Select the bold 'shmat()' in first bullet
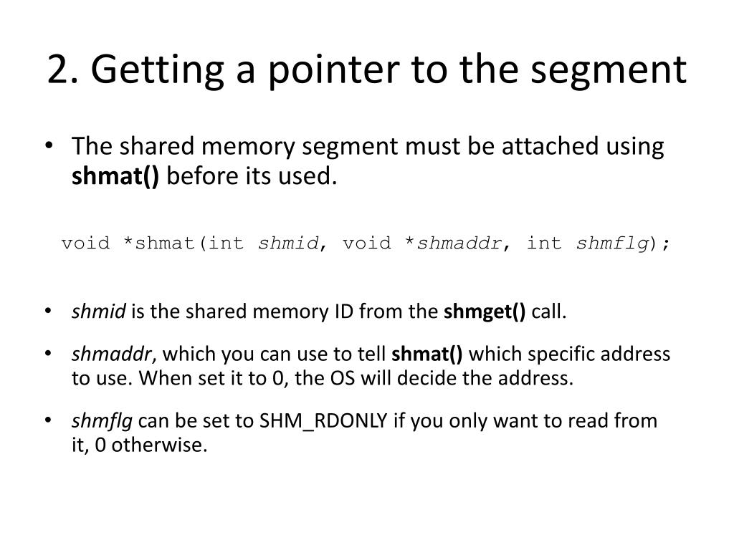This screenshot has width=734, height=550. pos(115,176)
